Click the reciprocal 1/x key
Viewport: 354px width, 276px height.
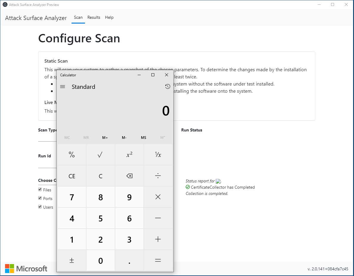158,155
